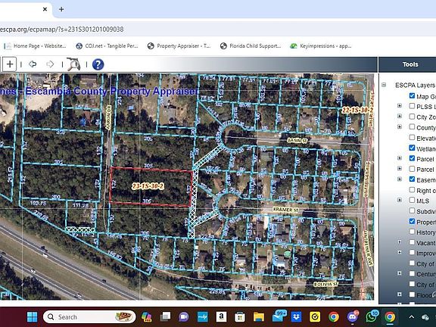Open Task View from taskbar
Viewport: 436px width, 327px height.
[x=166, y=316]
